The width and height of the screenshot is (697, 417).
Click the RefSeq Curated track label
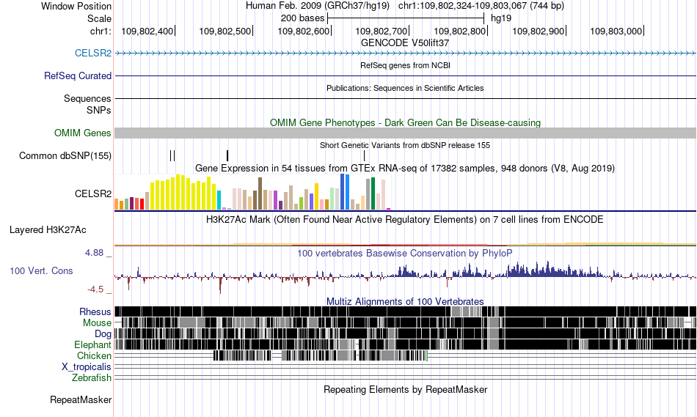pos(78,76)
